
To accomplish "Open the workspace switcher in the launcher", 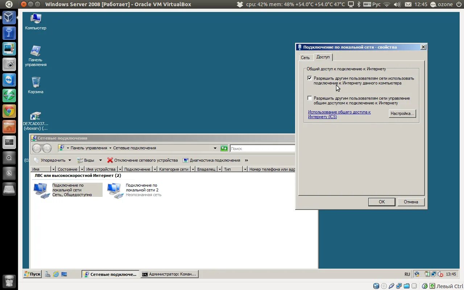I will click(x=9, y=142).
